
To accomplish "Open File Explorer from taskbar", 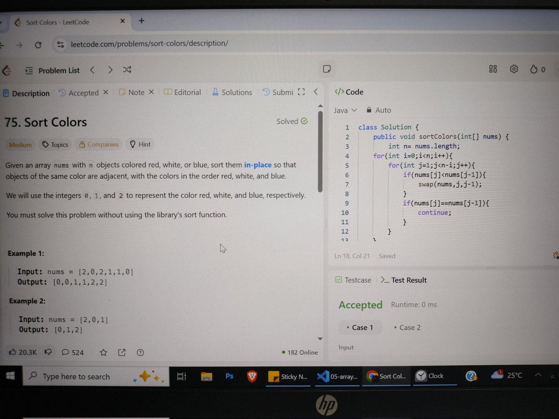I will click(x=207, y=377).
